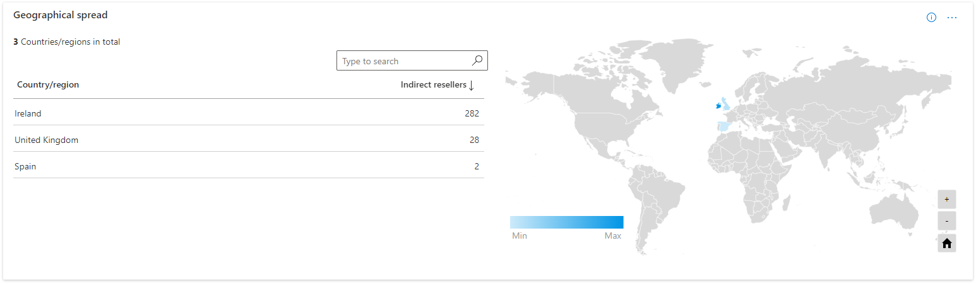Click inside the Type to search field
Screen dimensions: 976x284
[404, 61]
